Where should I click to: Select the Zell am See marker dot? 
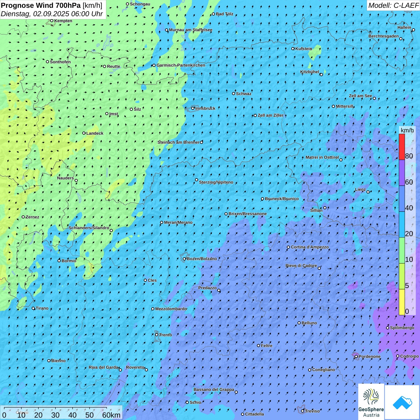(374, 98)
